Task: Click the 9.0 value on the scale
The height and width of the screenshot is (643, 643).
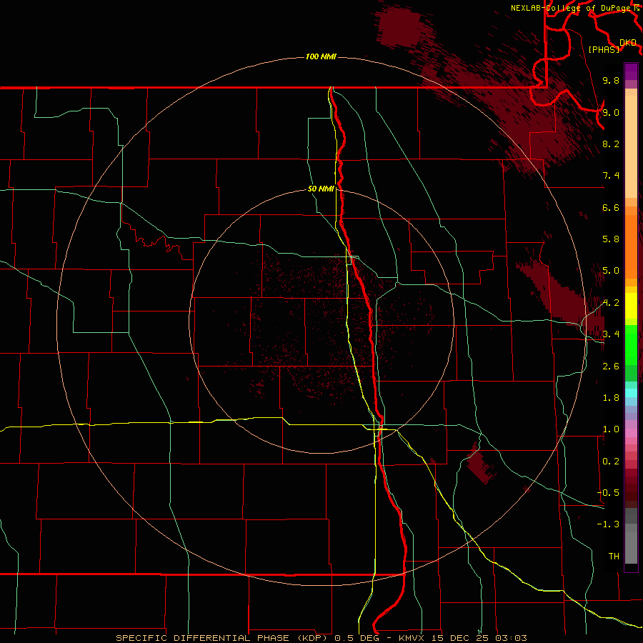Action: coord(611,112)
